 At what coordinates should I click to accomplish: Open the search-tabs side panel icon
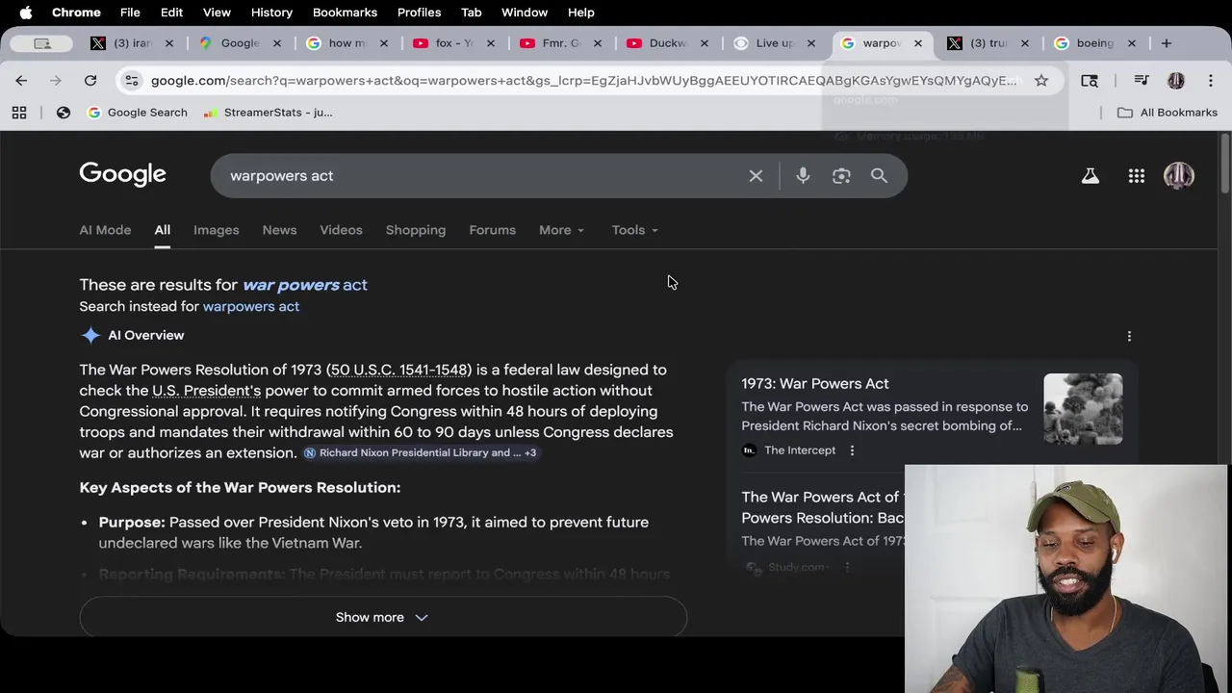pyautogui.click(x=1090, y=81)
